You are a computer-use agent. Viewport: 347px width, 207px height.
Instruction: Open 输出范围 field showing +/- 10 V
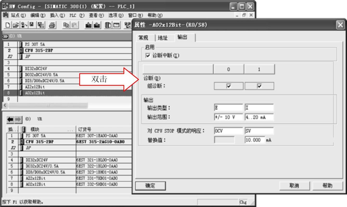tap(228, 117)
